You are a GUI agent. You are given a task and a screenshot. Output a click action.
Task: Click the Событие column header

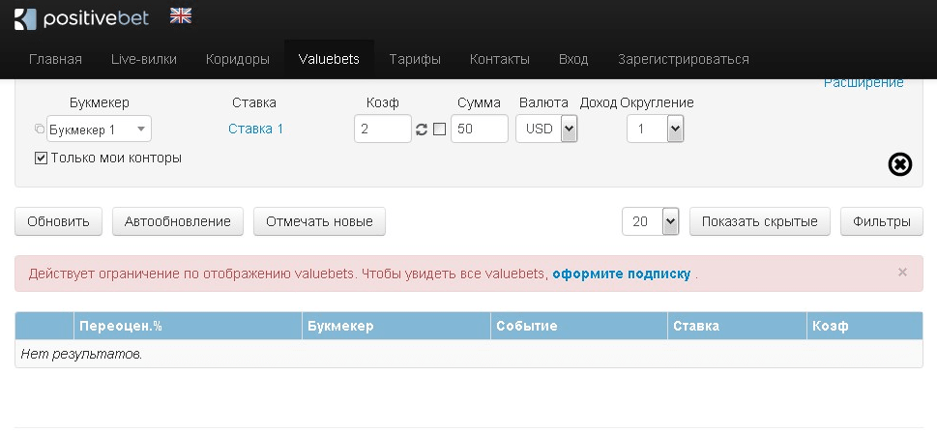click(578, 326)
